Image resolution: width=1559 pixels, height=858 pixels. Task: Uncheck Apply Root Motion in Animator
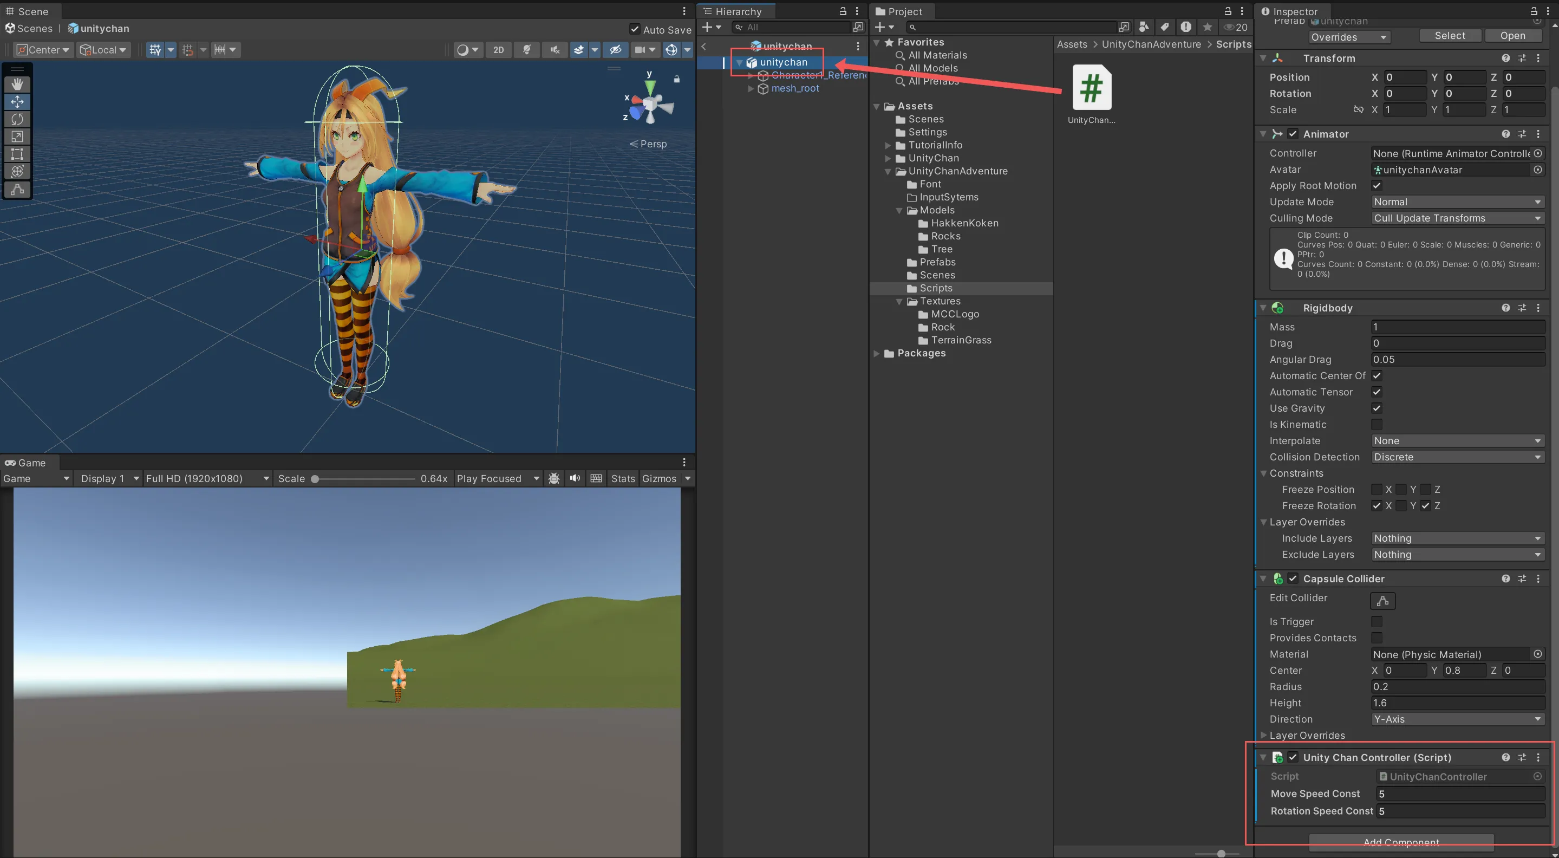click(x=1376, y=186)
